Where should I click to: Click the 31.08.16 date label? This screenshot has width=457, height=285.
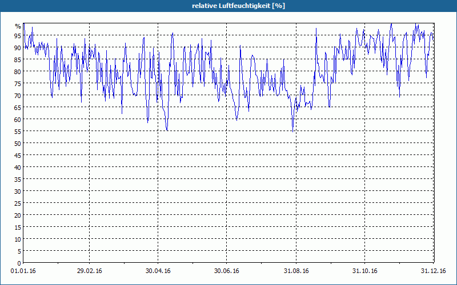[x=296, y=271]
